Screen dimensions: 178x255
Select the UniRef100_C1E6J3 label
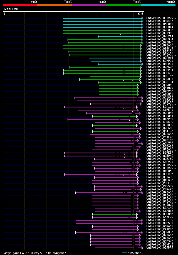tap(160, 101)
